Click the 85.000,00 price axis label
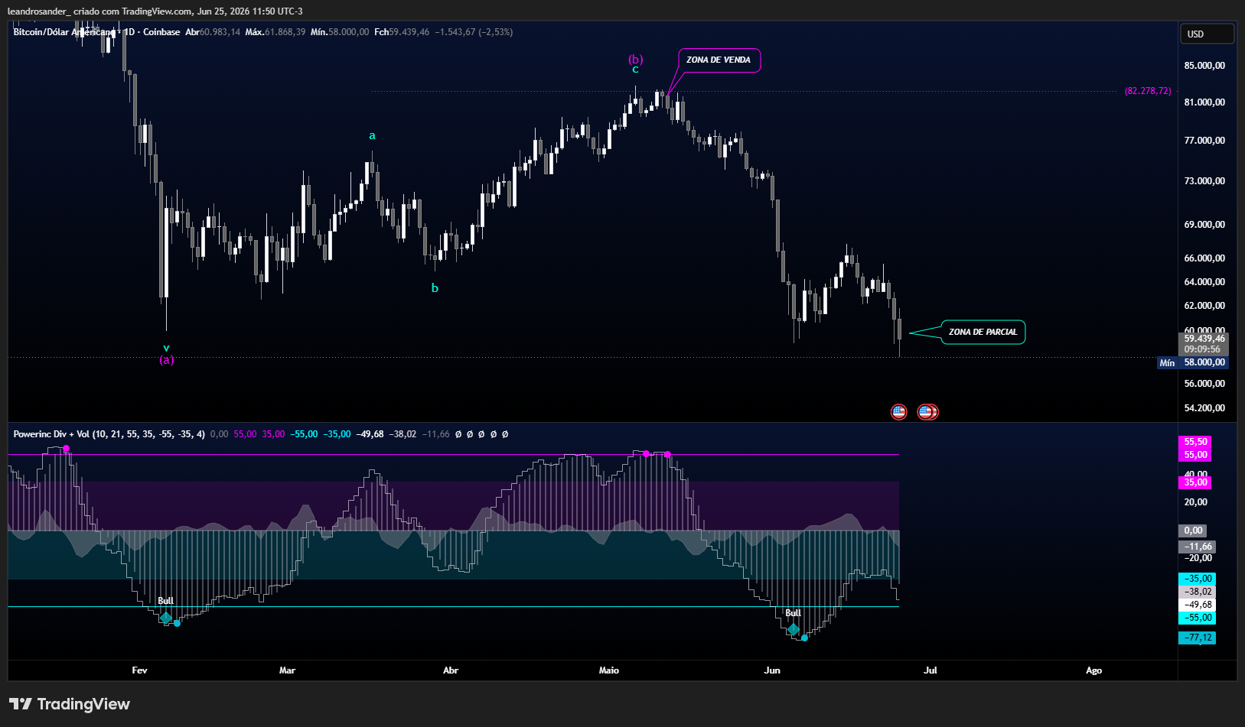Image resolution: width=1245 pixels, height=727 pixels. (1204, 66)
